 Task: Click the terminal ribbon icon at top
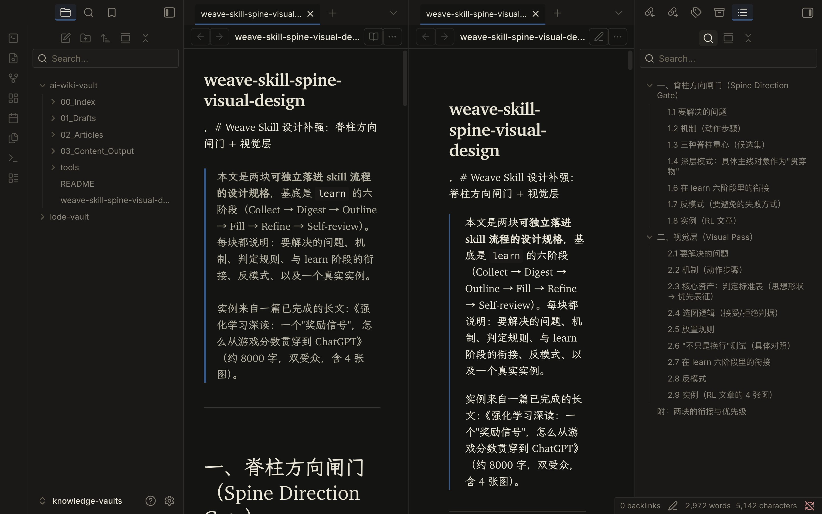point(13,38)
